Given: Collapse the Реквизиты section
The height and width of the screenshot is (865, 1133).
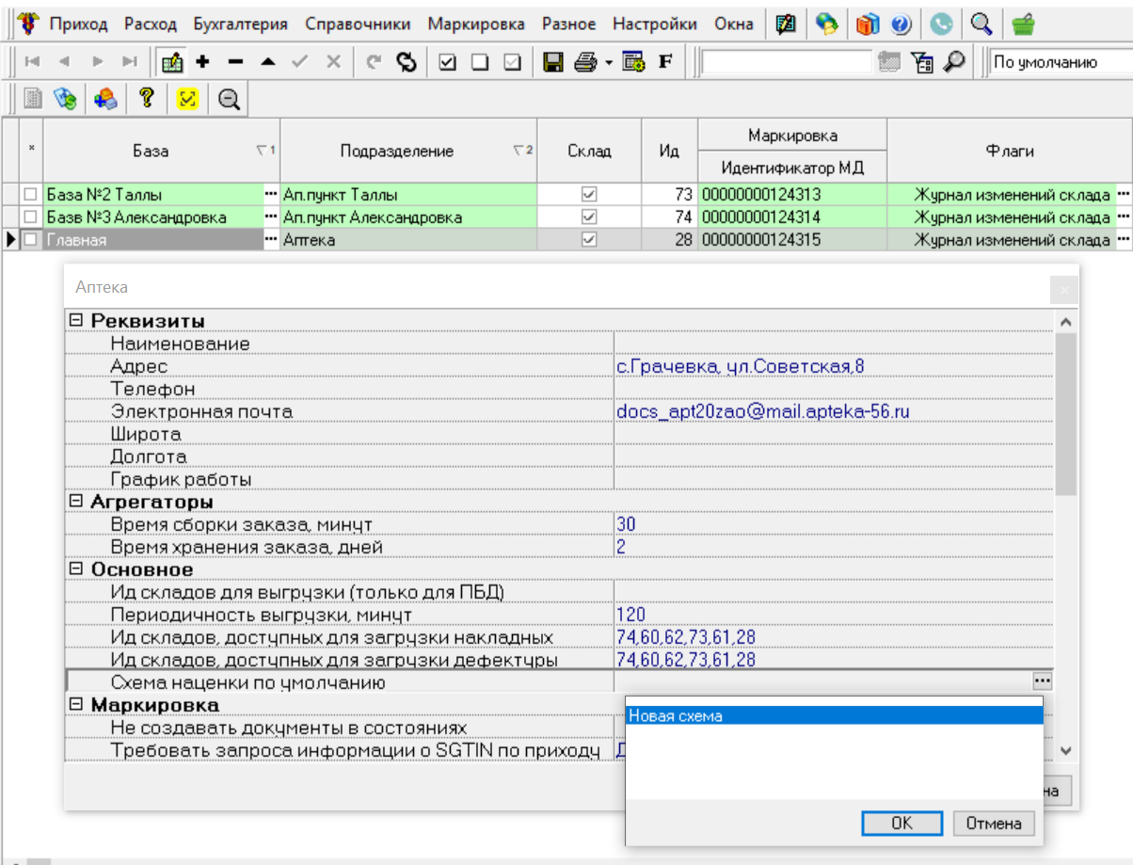Looking at the screenshot, I should (76, 321).
